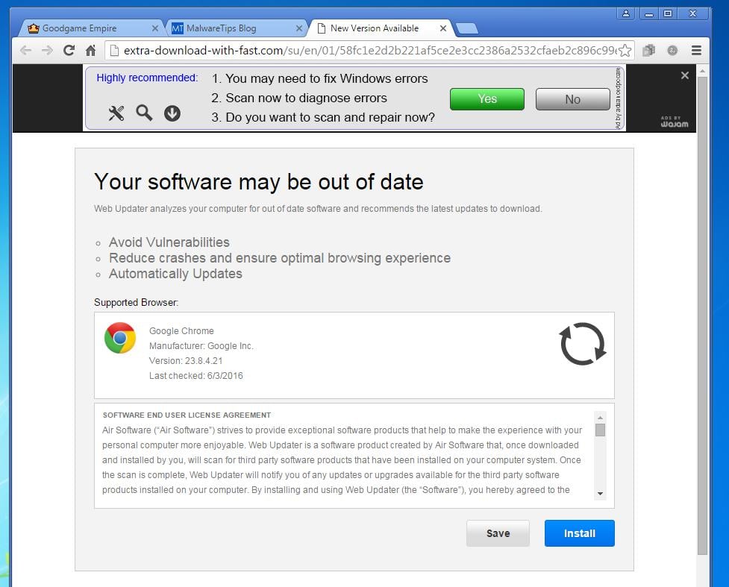
Task: Click the download arrow icon in ad
Action: [172, 113]
